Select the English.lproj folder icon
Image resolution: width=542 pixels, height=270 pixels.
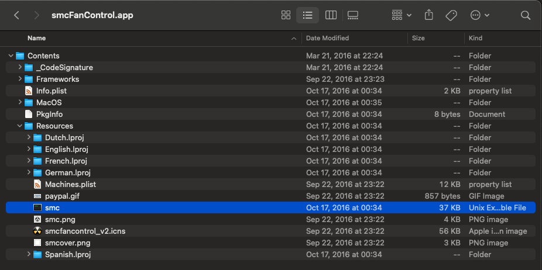click(x=37, y=150)
